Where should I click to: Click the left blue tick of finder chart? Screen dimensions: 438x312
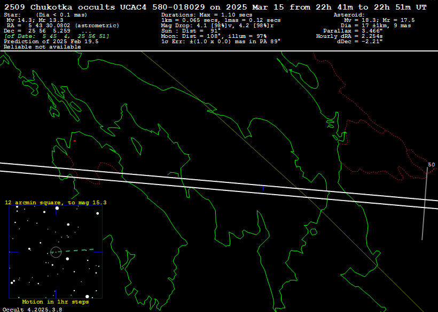tap(14, 252)
